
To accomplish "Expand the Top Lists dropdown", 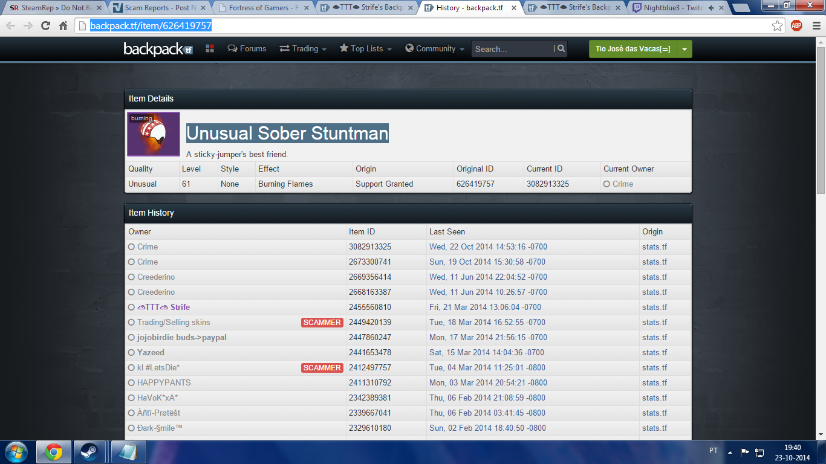I will point(365,49).
